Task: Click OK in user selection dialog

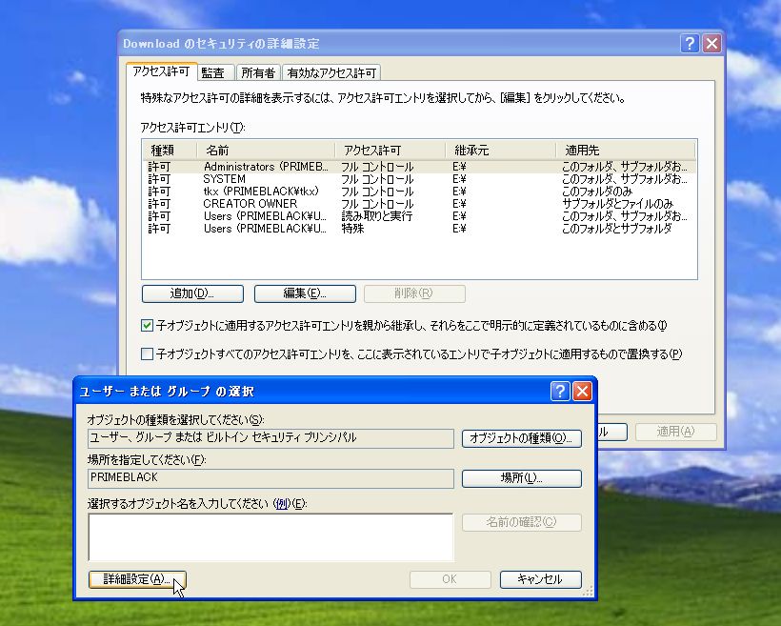Action: tap(451, 579)
